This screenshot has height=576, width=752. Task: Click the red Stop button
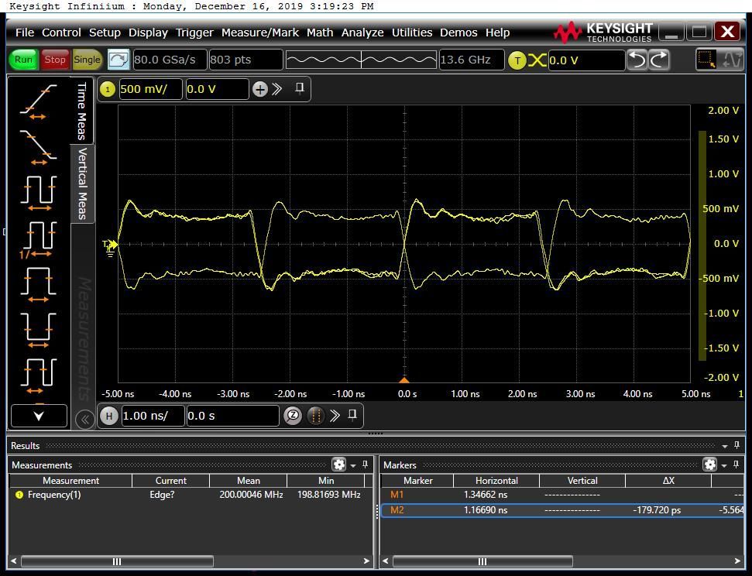55,60
